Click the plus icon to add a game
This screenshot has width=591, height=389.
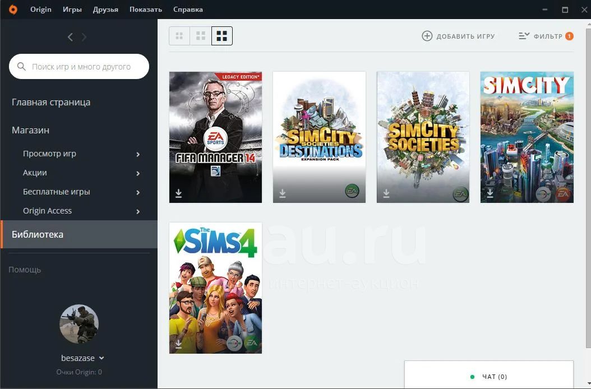click(x=427, y=36)
